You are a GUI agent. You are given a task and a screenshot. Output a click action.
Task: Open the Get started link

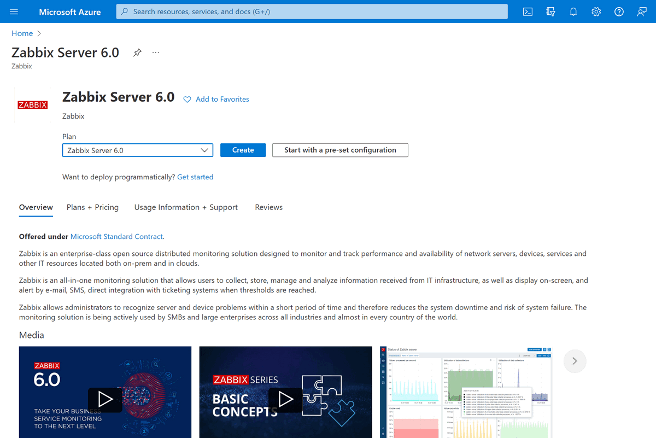click(x=195, y=177)
